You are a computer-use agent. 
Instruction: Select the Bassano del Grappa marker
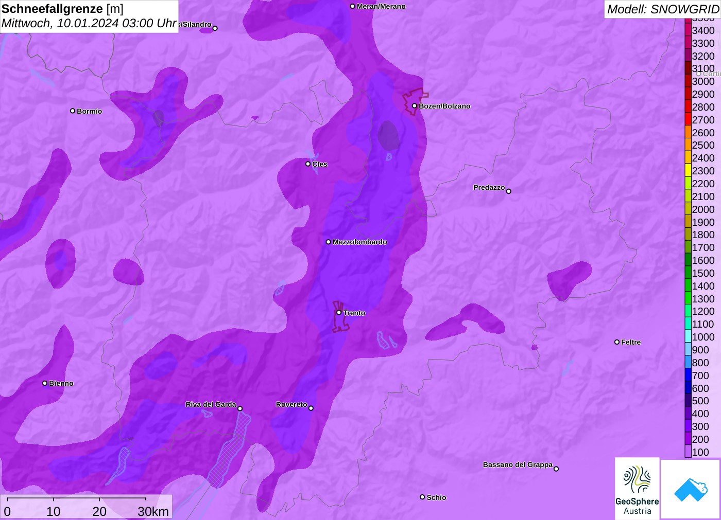tap(556, 469)
